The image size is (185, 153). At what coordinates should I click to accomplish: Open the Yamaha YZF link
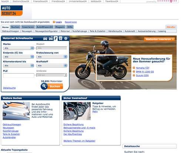(x=142, y=68)
